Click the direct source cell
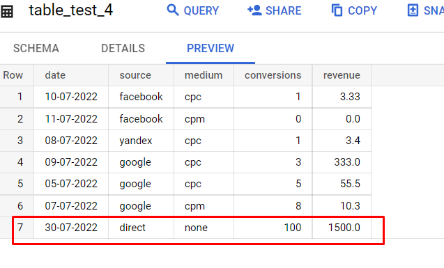Screen dimensions: 444x268 132,228
